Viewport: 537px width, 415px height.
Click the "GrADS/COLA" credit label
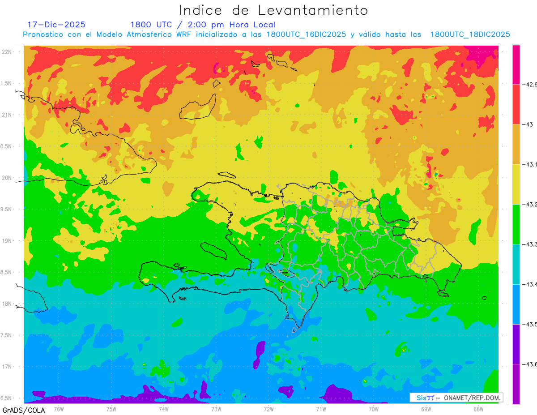[24, 410]
